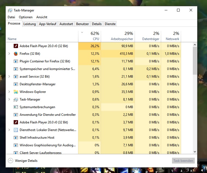Collapse view using Weniger Details arrow

point(10,161)
